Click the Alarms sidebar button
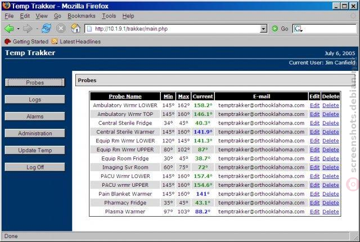Screen dimensions: 360x242 pos(35,116)
